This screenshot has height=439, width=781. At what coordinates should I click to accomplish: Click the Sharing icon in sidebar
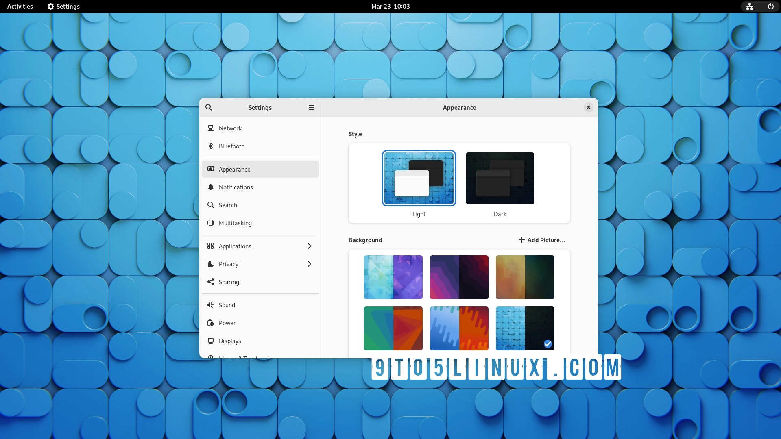pyautogui.click(x=211, y=282)
